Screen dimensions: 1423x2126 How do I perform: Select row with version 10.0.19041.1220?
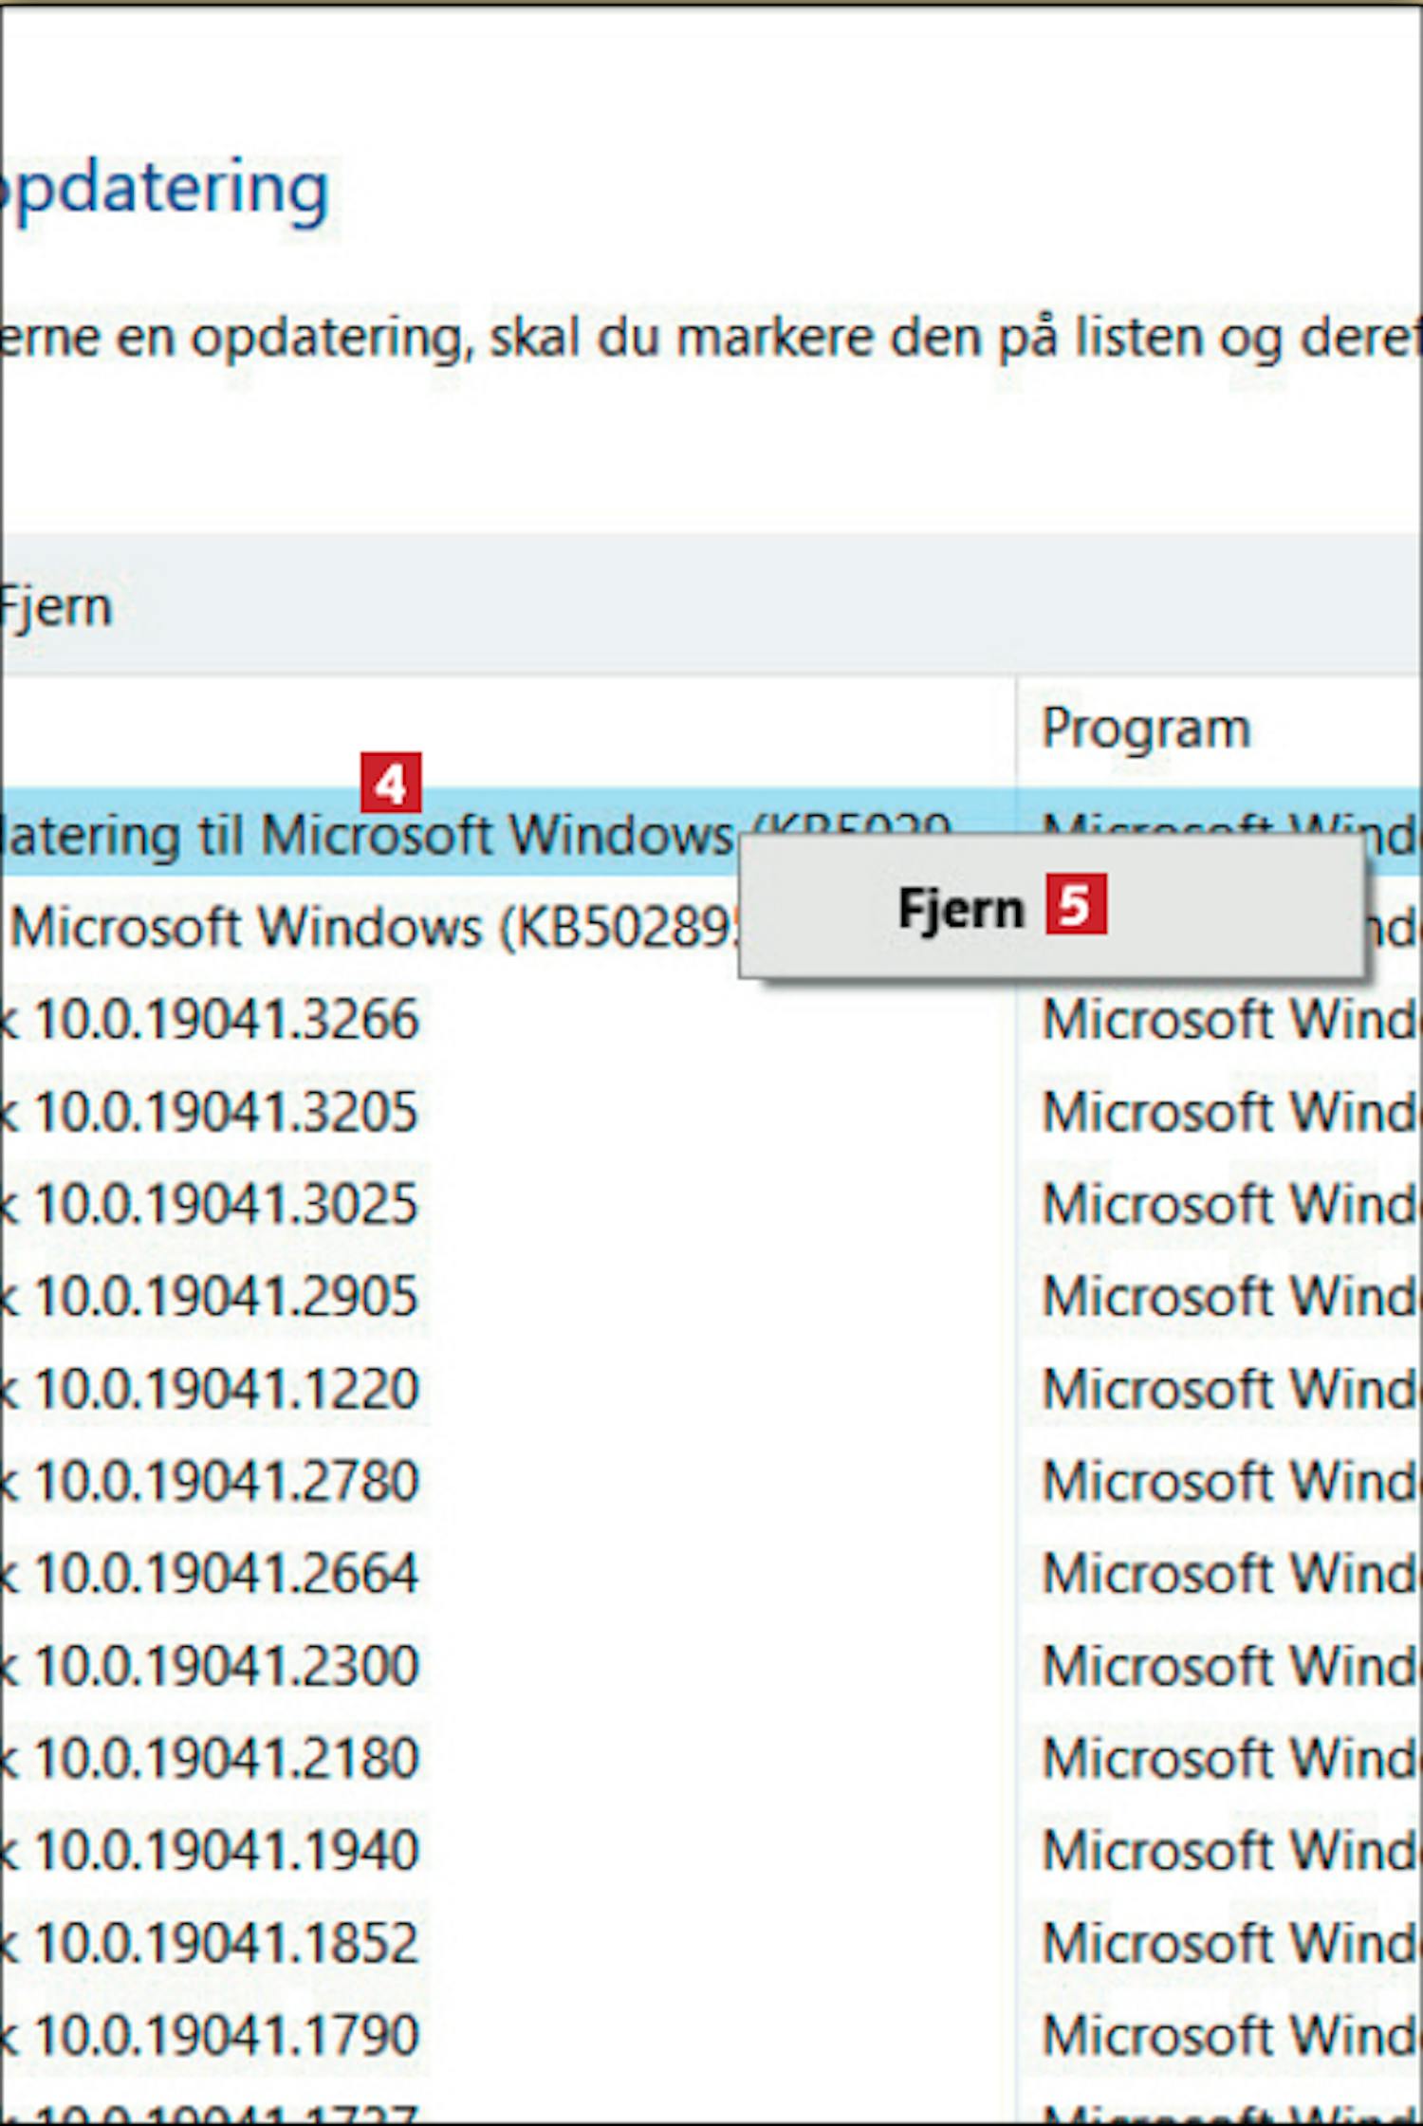click(x=711, y=1389)
